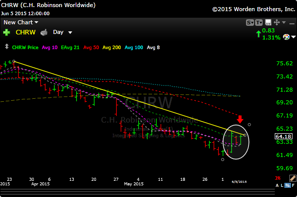This screenshot has width=297, height=197.
Task: Open the T dropdown button
Action: (259, 23)
